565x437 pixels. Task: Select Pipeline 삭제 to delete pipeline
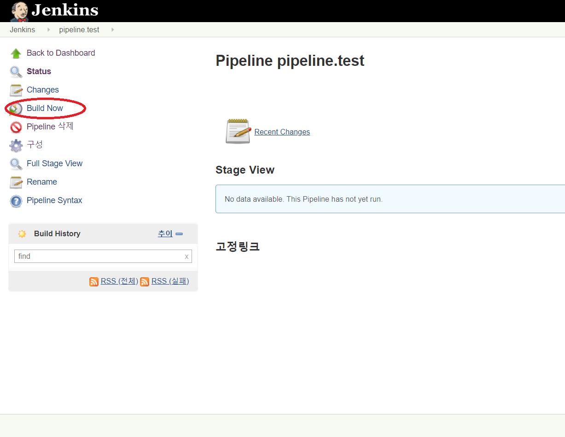50,126
